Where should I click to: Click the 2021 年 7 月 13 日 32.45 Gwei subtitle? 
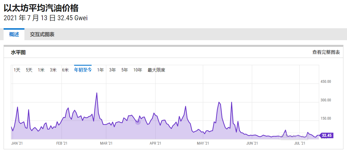pyautogui.click(x=46, y=18)
